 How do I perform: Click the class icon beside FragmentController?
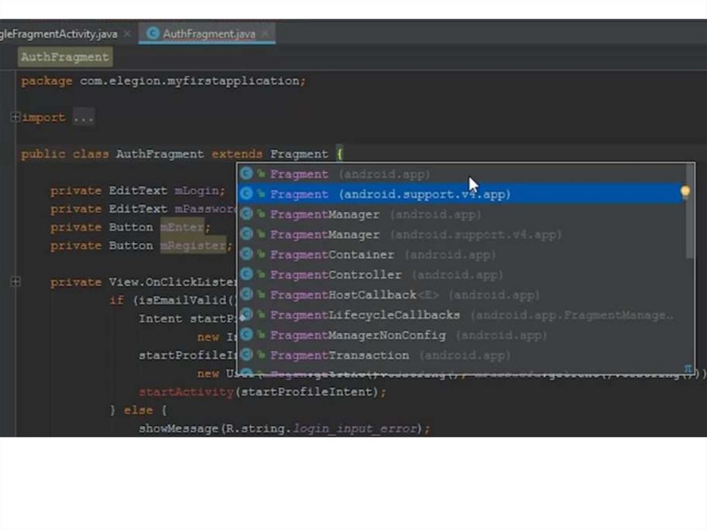pos(246,274)
